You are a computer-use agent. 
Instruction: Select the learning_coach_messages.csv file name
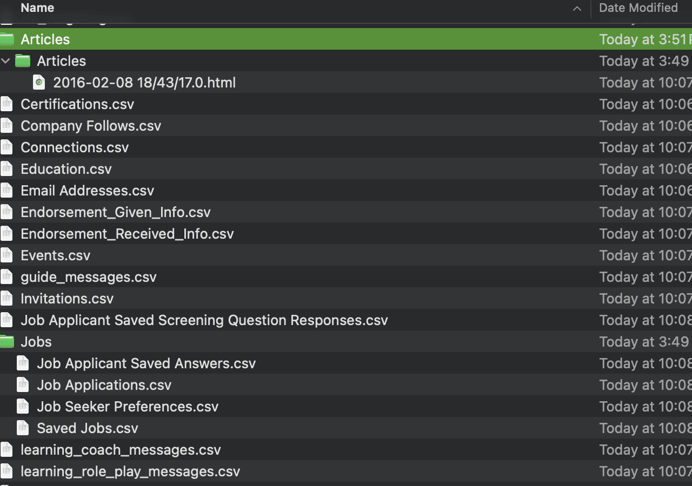[x=121, y=450]
